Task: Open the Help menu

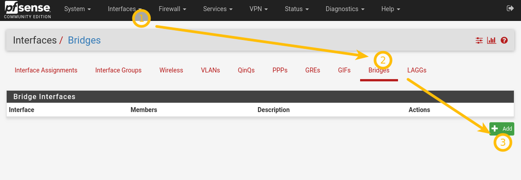Action: click(x=390, y=9)
